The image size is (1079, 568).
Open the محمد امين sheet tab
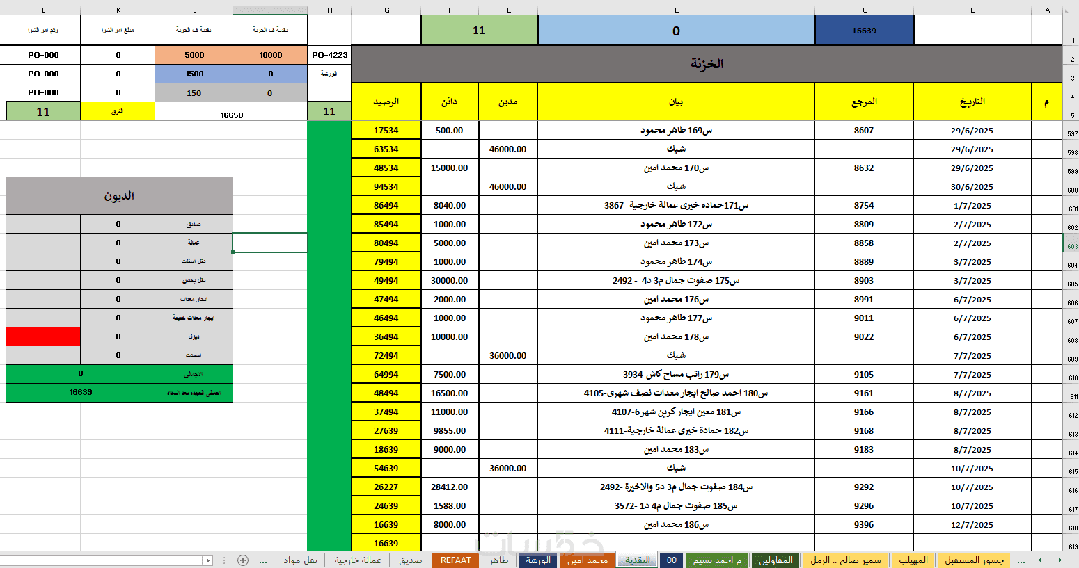(x=588, y=560)
